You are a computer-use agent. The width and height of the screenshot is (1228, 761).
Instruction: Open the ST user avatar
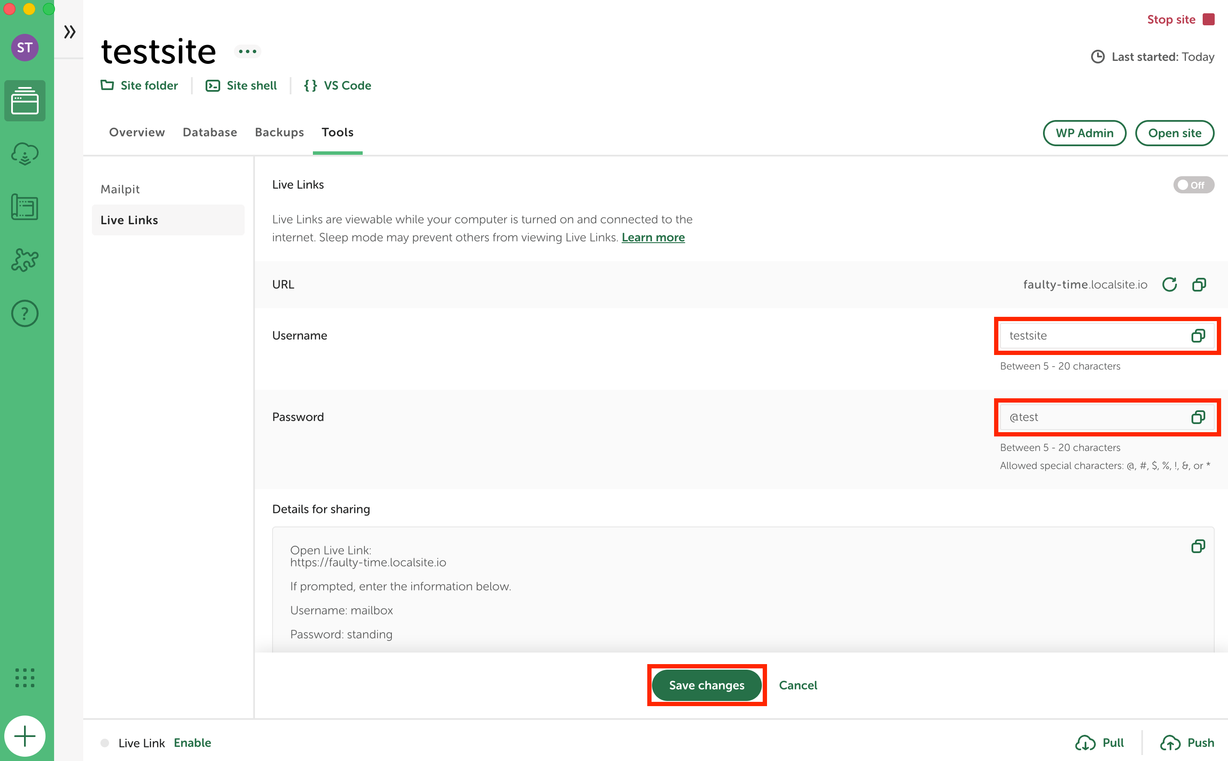(25, 48)
